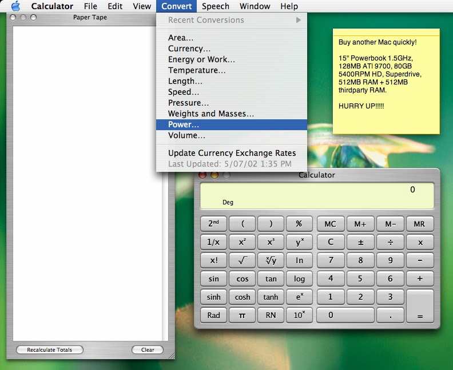The height and width of the screenshot is (370, 453).
Task: Click the cosh key
Action: click(x=242, y=297)
